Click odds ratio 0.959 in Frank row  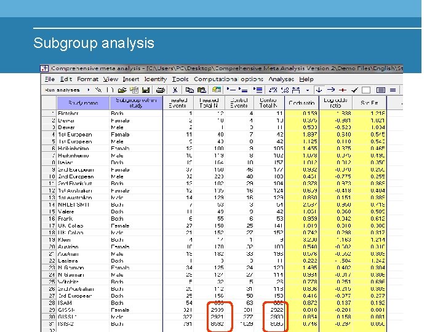pyautogui.click(x=301, y=218)
